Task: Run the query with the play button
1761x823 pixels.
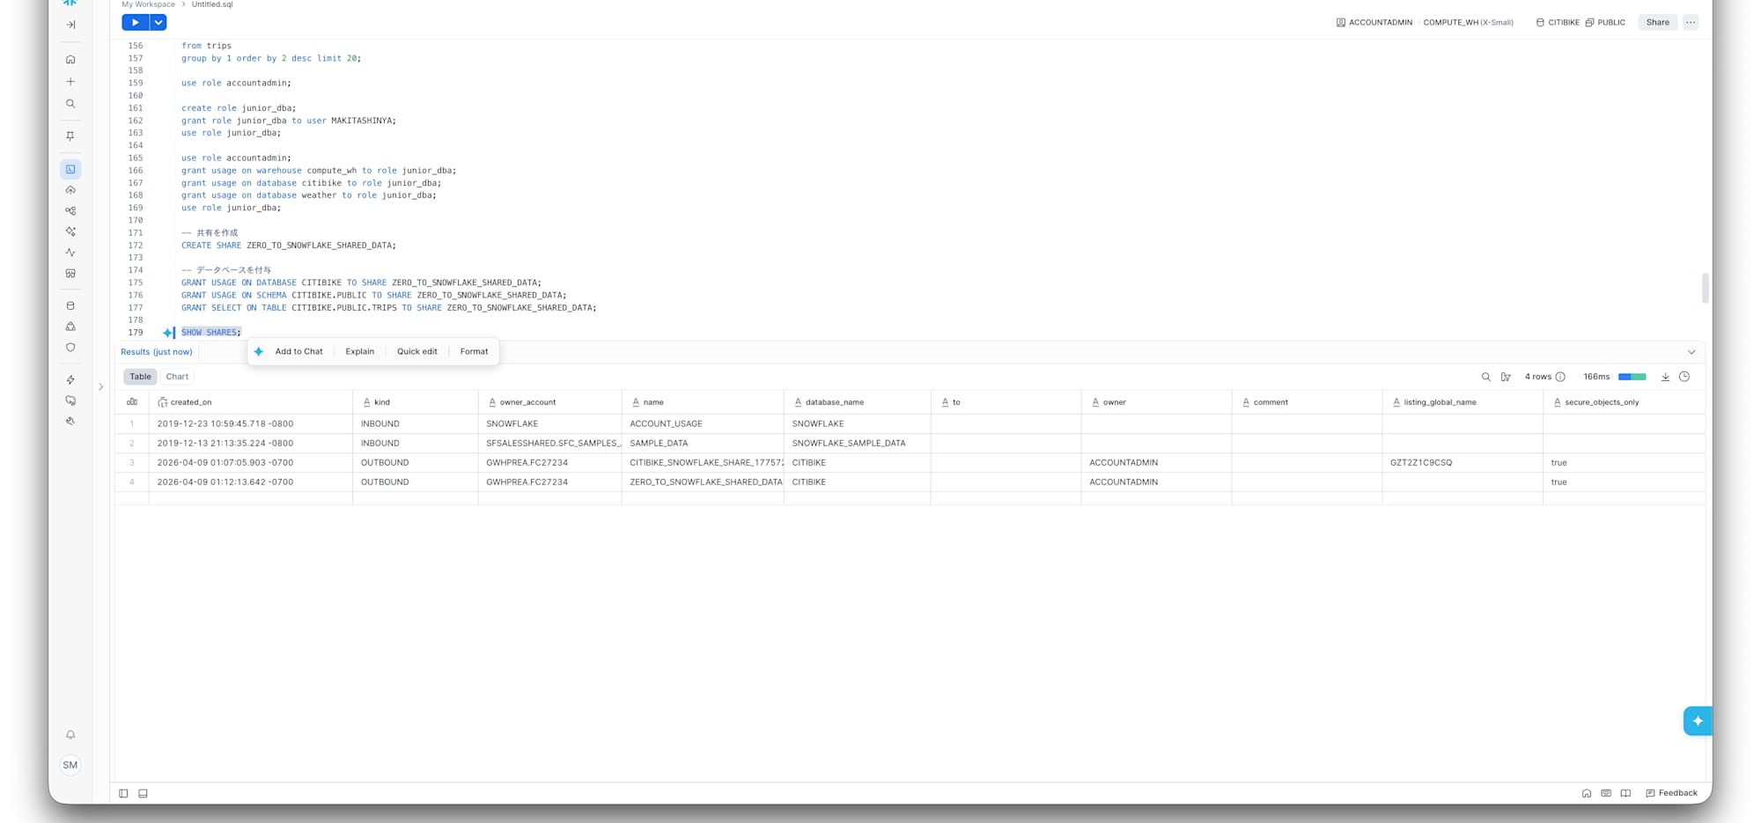Action: coord(135,23)
